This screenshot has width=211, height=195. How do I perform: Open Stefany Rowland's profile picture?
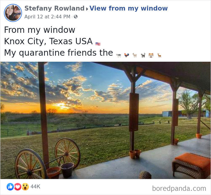click(x=13, y=13)
